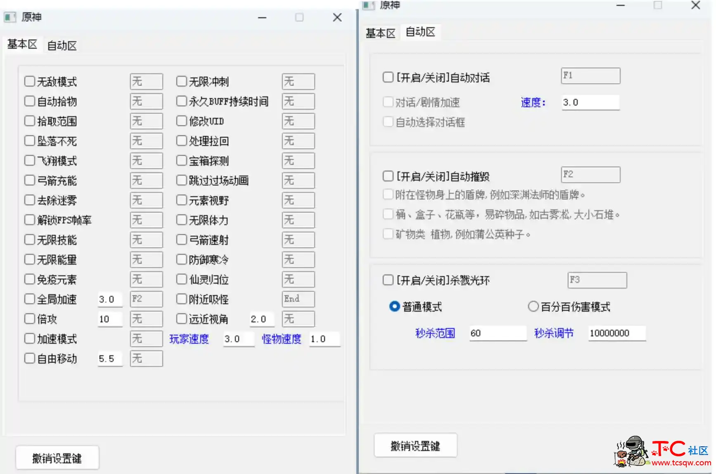Toggle 免疫元素 checkbox
716x474 pixels.
pos(30,279)
